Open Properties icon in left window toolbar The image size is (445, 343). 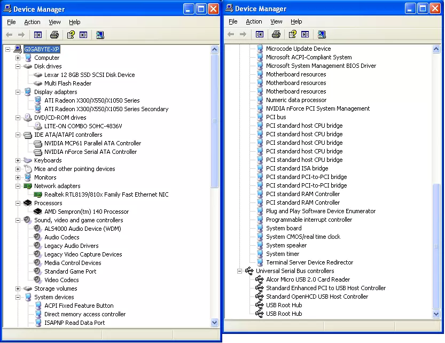71,35
